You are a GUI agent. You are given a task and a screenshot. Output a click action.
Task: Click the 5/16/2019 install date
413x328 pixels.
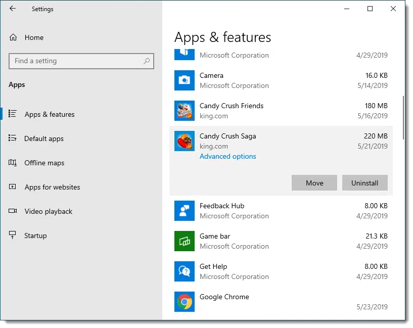tap(373, 116)
